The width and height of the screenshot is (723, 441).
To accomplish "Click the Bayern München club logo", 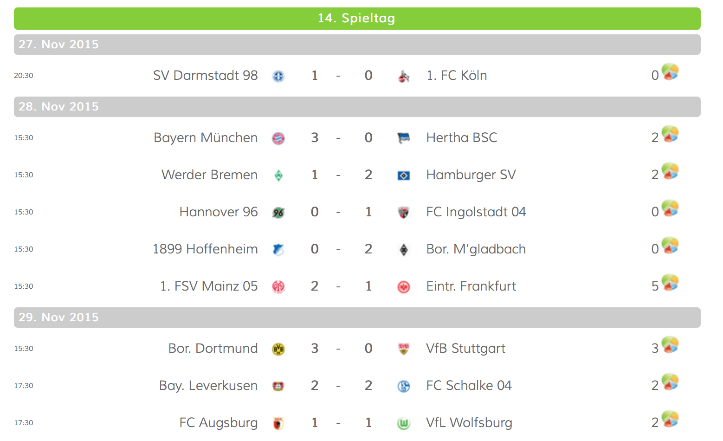I will pos(278,138).
